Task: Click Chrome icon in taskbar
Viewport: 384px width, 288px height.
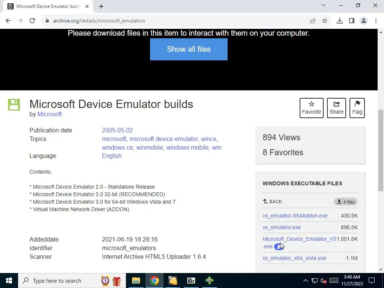Action: pos(154,280)
